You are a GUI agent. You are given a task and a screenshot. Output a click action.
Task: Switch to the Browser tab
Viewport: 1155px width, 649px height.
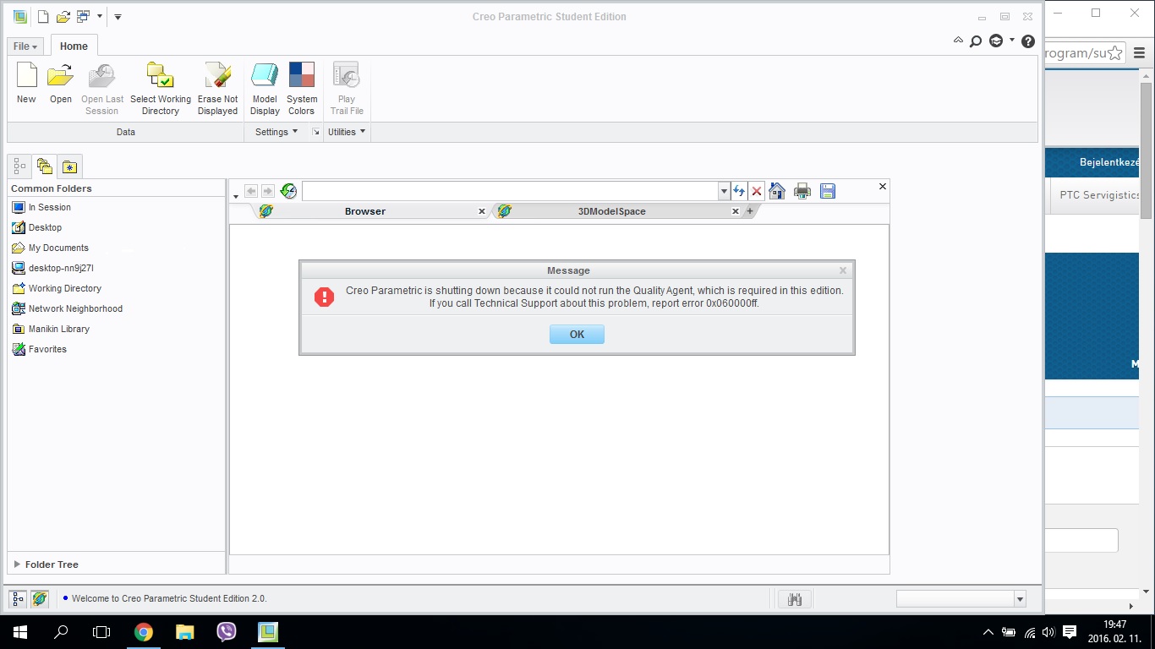[364, 211]
